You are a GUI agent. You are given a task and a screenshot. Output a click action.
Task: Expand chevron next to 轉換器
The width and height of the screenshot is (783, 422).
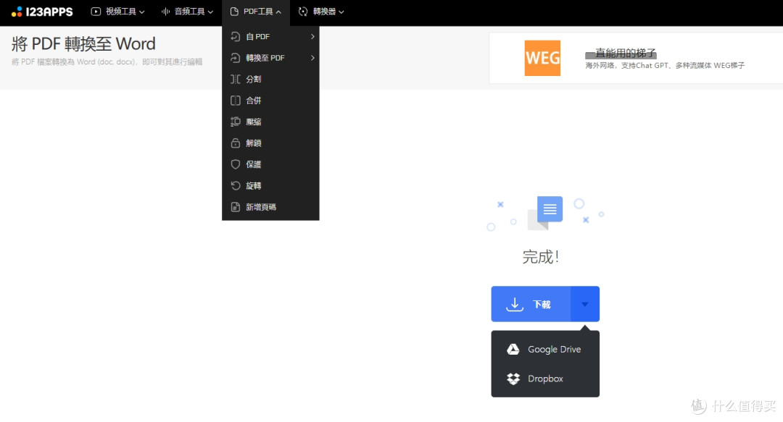(x=341, y=12)
